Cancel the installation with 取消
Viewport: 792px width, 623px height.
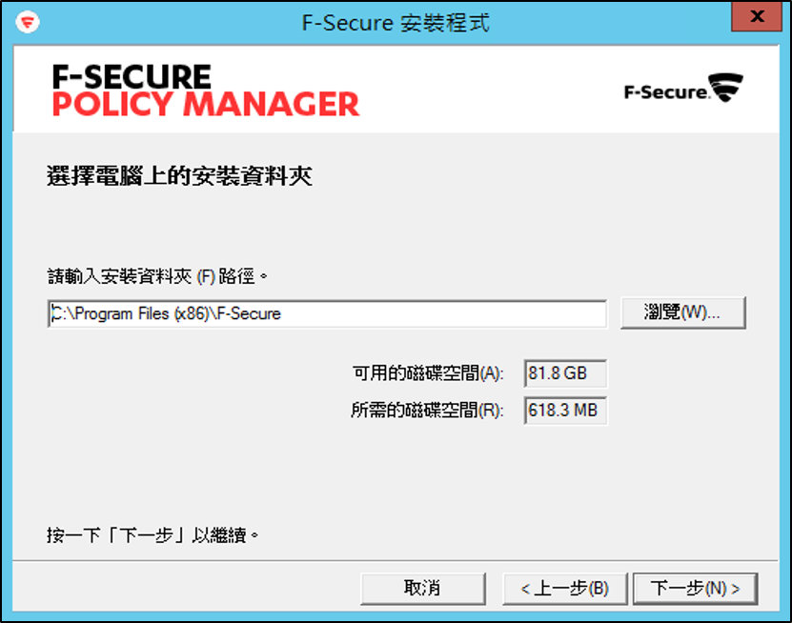click(x=423, y=588)
